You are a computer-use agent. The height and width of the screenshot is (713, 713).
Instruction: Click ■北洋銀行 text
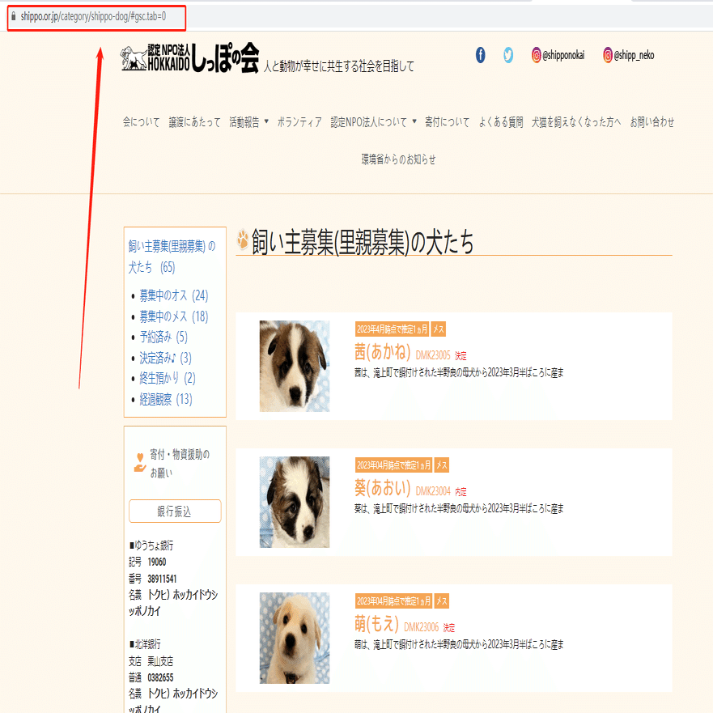(x=145, y=644)
